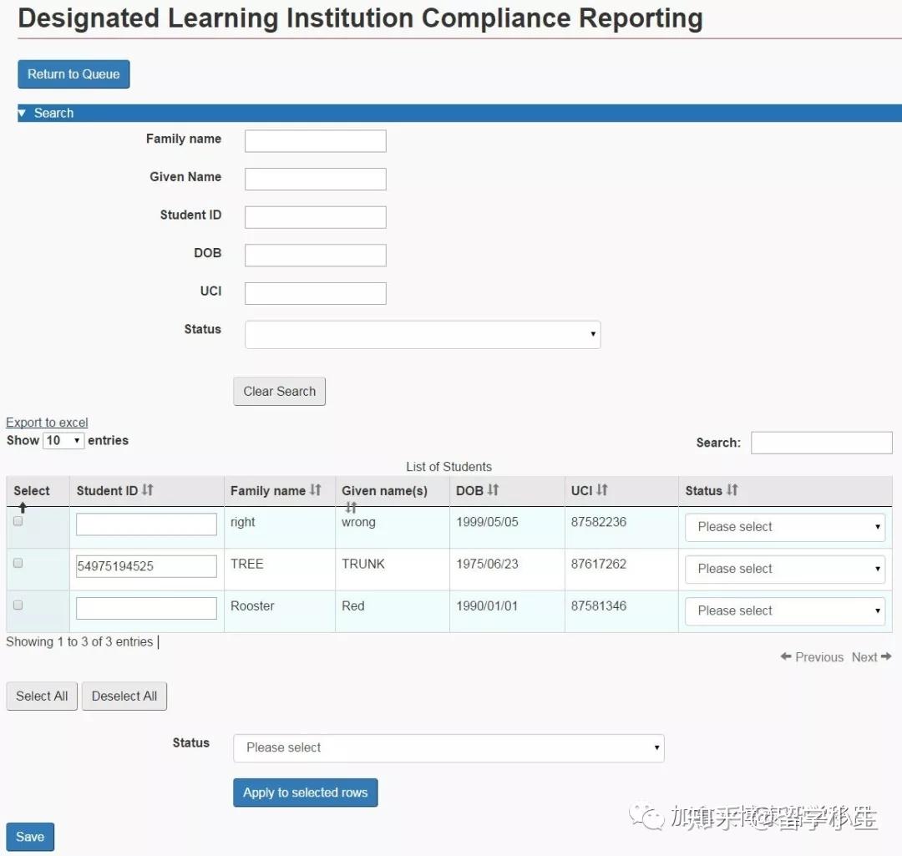This screenshot has width=902, height=856.
Task: Select the checkbox for student TREE TRUNK
Action: click(x=18, y=563)
